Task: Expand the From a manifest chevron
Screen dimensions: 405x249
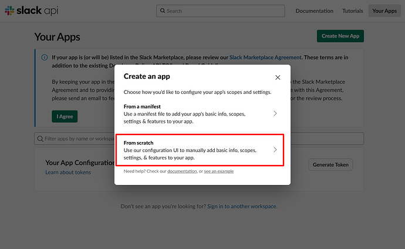Action: point(275,113)
